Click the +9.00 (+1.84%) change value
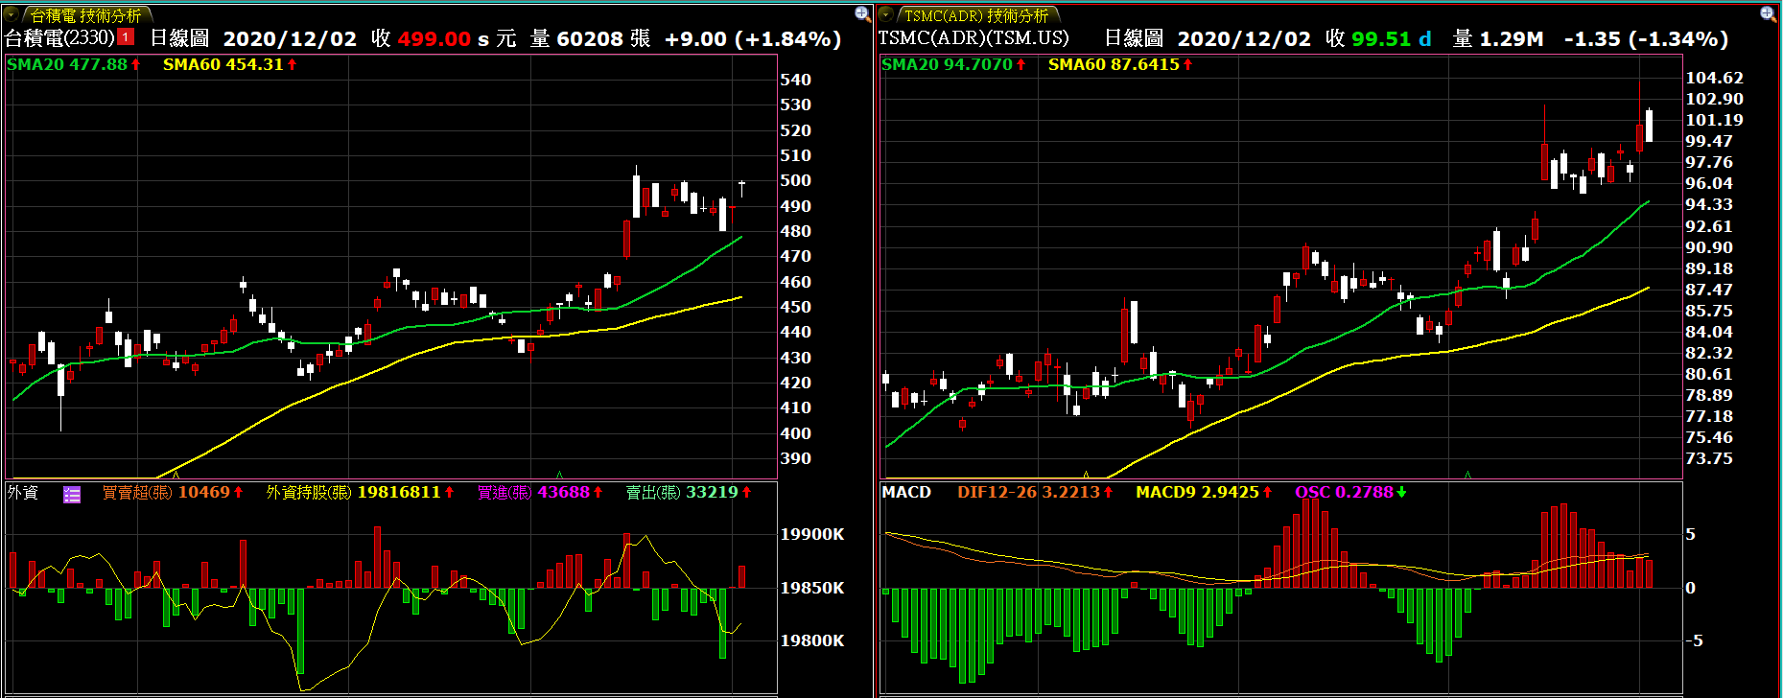This screenshot has width=1783, height=698. pos(753,38)
